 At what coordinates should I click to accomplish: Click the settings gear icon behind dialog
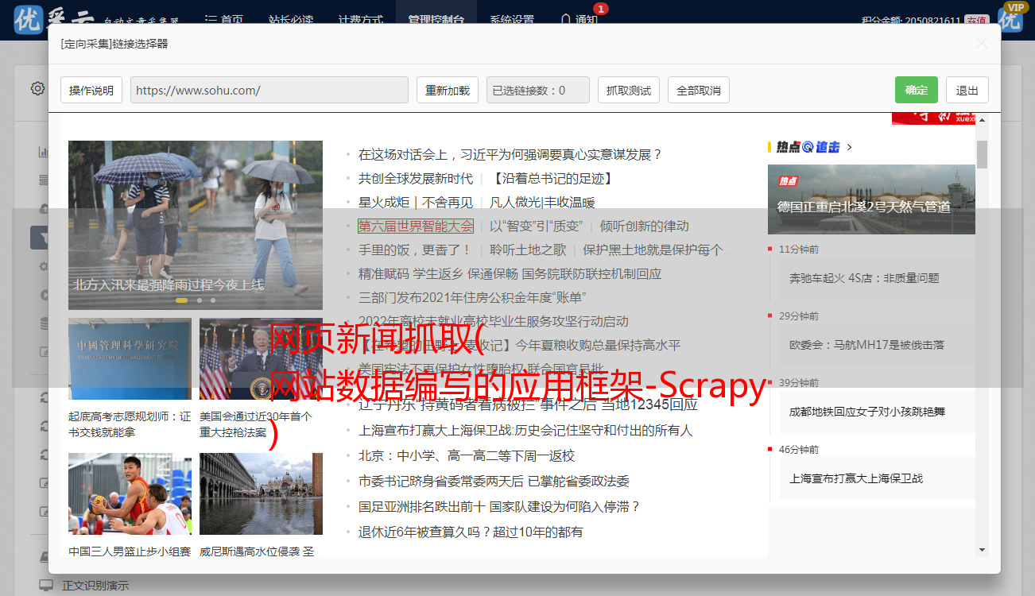click(37, 88)
